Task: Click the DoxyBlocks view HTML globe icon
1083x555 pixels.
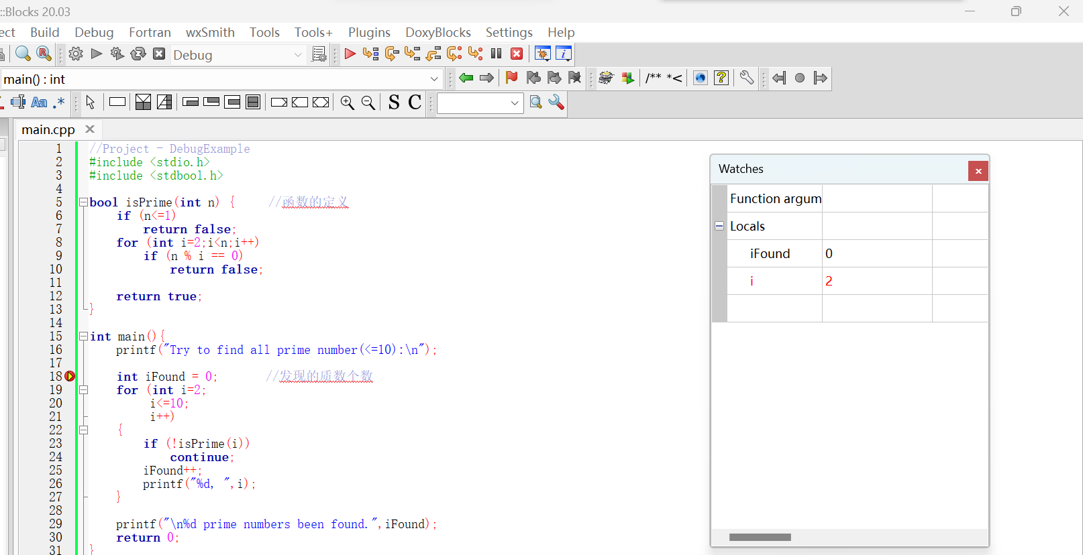Action: (701, 78)
